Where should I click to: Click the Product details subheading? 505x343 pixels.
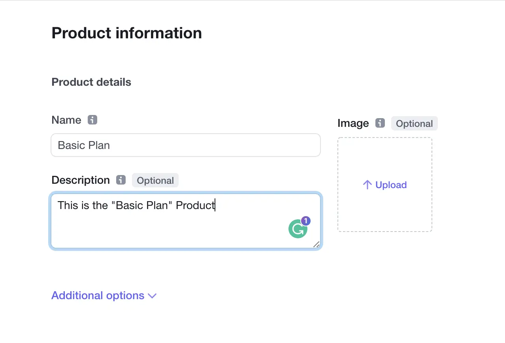point(91,82)
